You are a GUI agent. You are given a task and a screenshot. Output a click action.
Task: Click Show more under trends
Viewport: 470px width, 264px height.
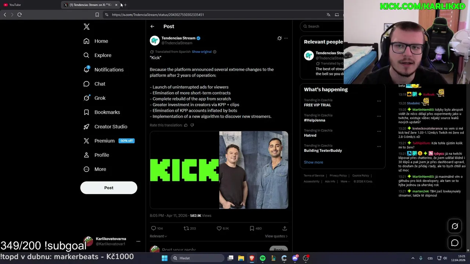pyautogui.click(x=313, y=162)
